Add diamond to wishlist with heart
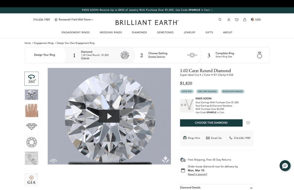Image resolution: width=294 pixels, height=190 pixels. pyautogui.click(x=248, y=123)
